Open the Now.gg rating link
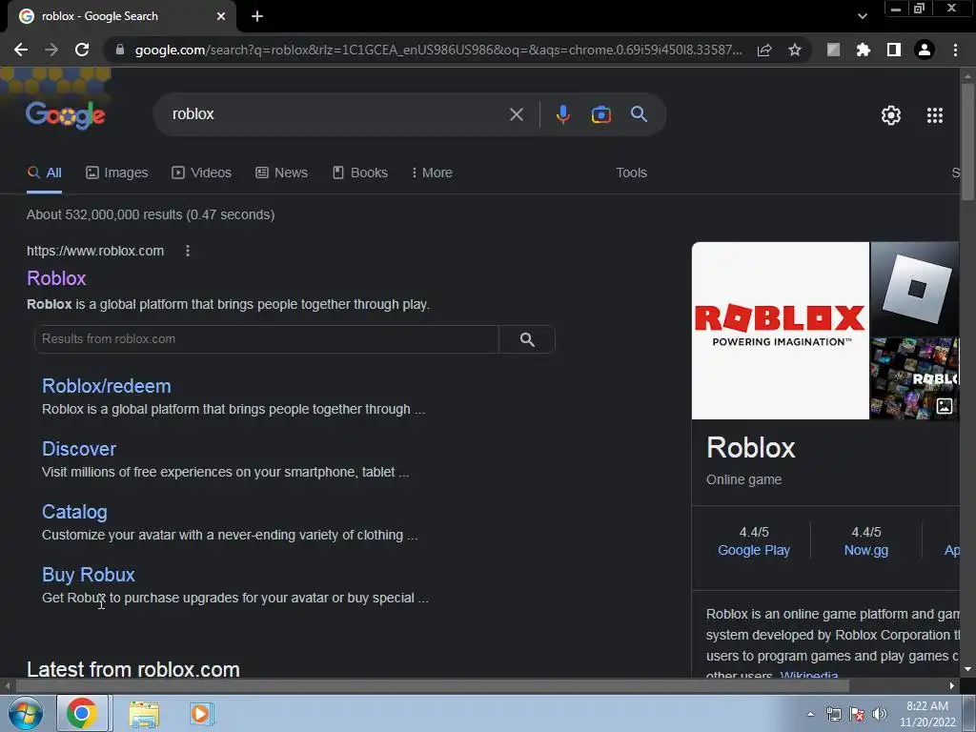 pos(865,550)
